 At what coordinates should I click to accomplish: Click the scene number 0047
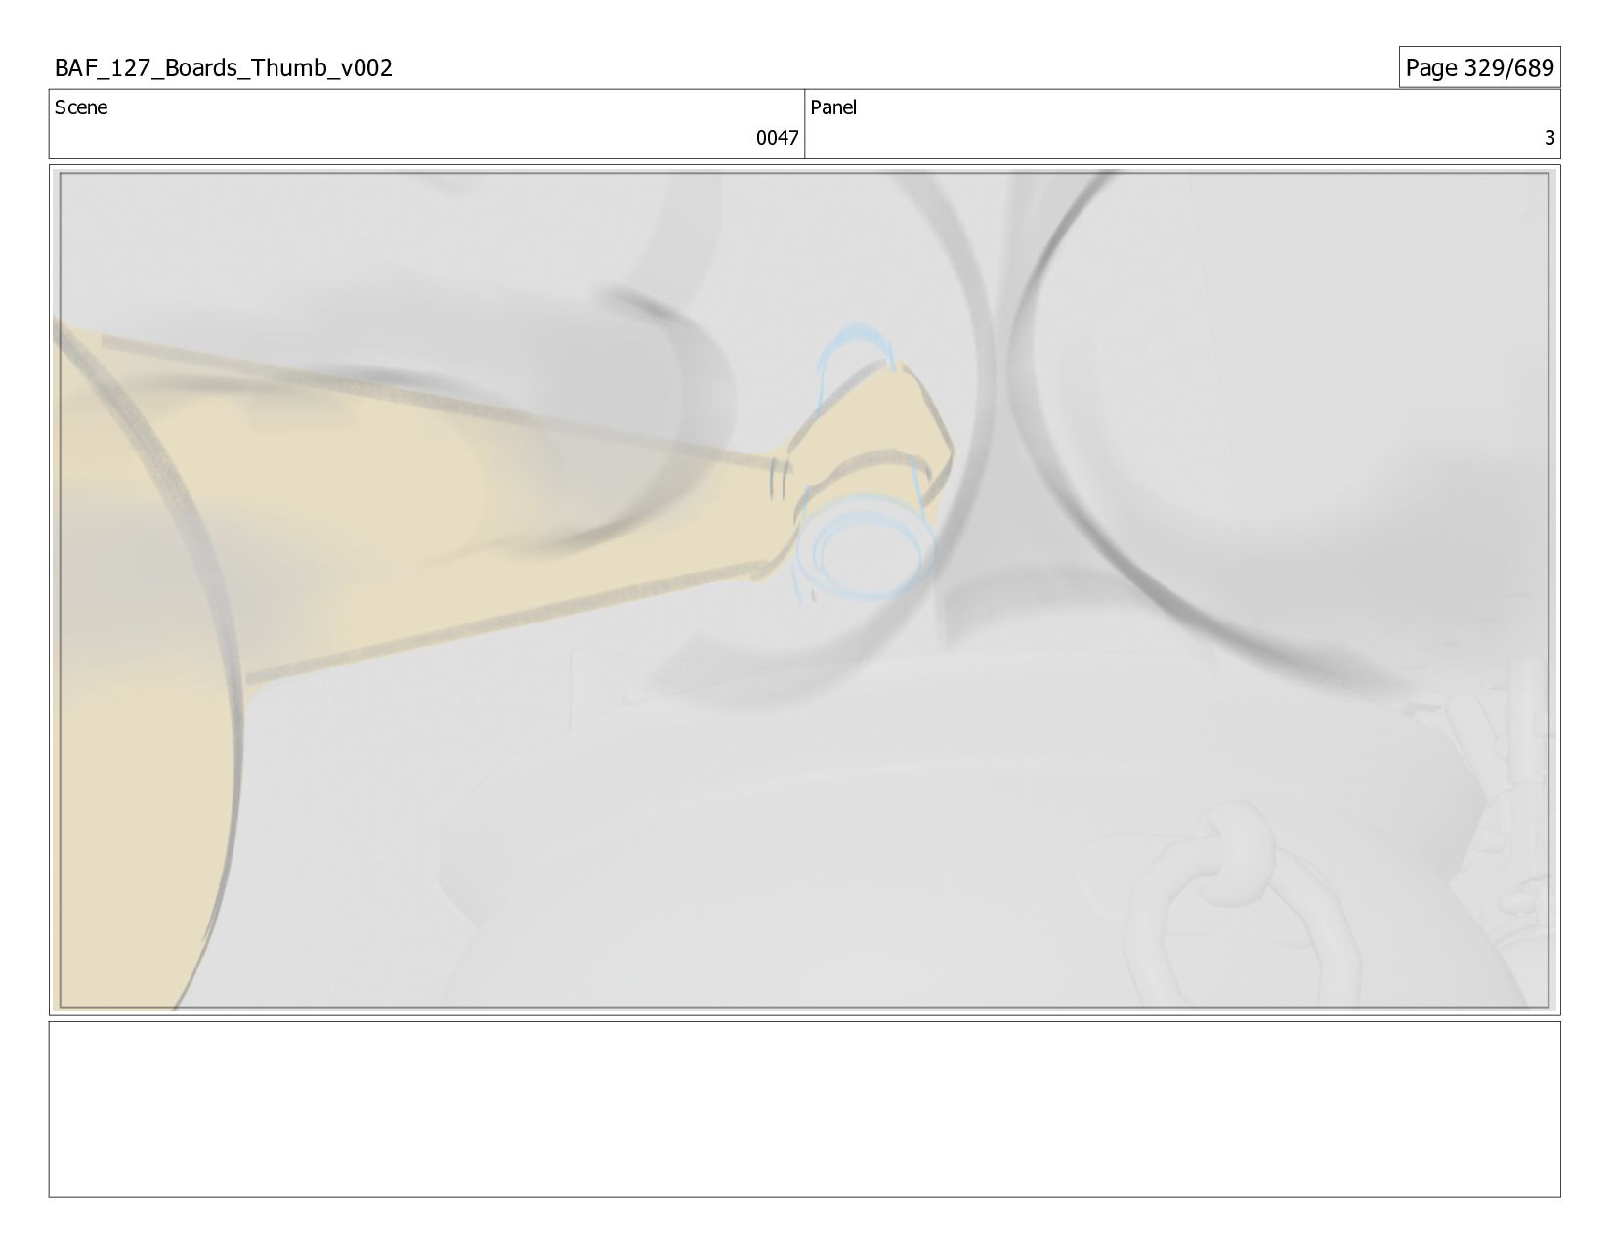click(777, 138)
